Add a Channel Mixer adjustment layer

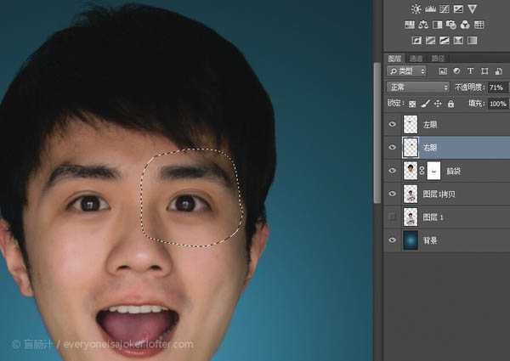point(465,25)
